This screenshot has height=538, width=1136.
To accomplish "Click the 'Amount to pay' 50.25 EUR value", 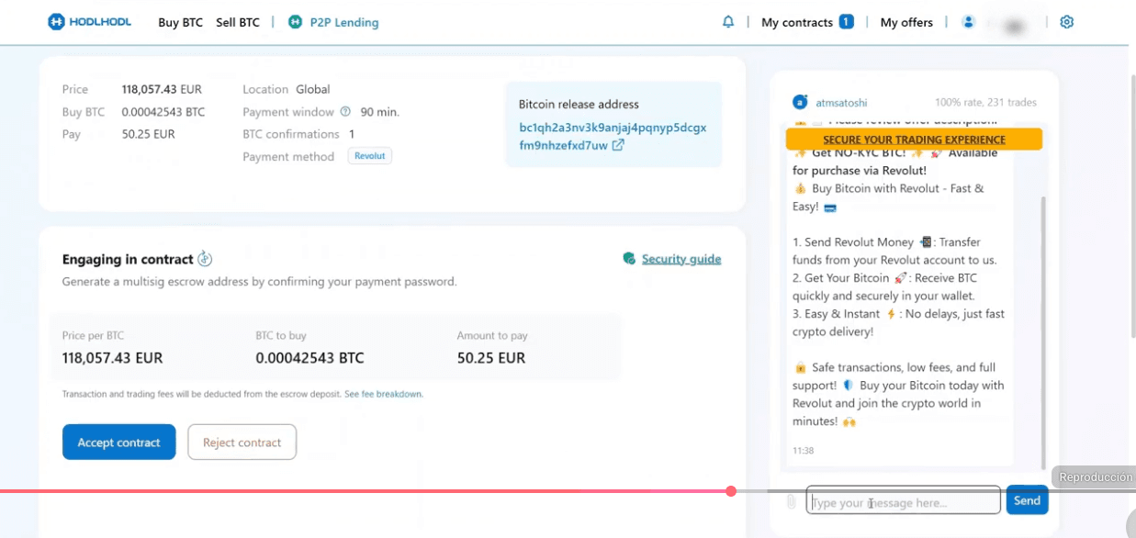I will pos(491,358).
